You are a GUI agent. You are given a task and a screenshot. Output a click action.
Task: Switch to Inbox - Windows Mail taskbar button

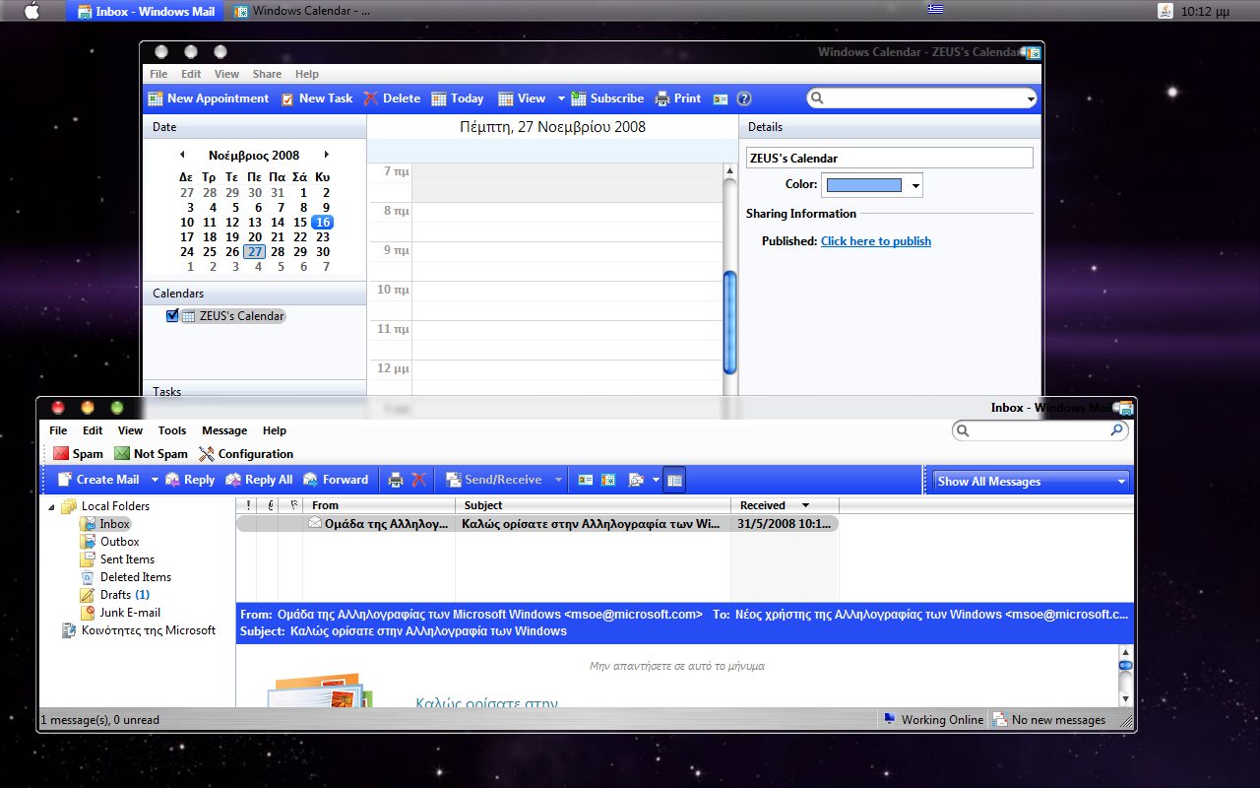tap(146, 11)
